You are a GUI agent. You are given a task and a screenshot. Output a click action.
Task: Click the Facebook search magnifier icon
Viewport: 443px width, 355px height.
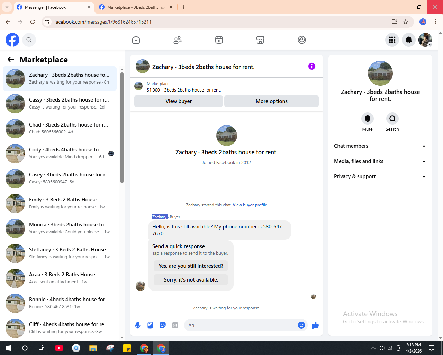coord(29,40)
